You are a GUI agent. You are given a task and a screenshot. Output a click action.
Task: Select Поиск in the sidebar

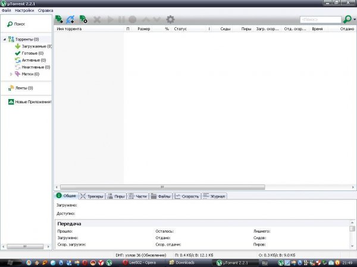pyautogui.click(x=16, y=24)
